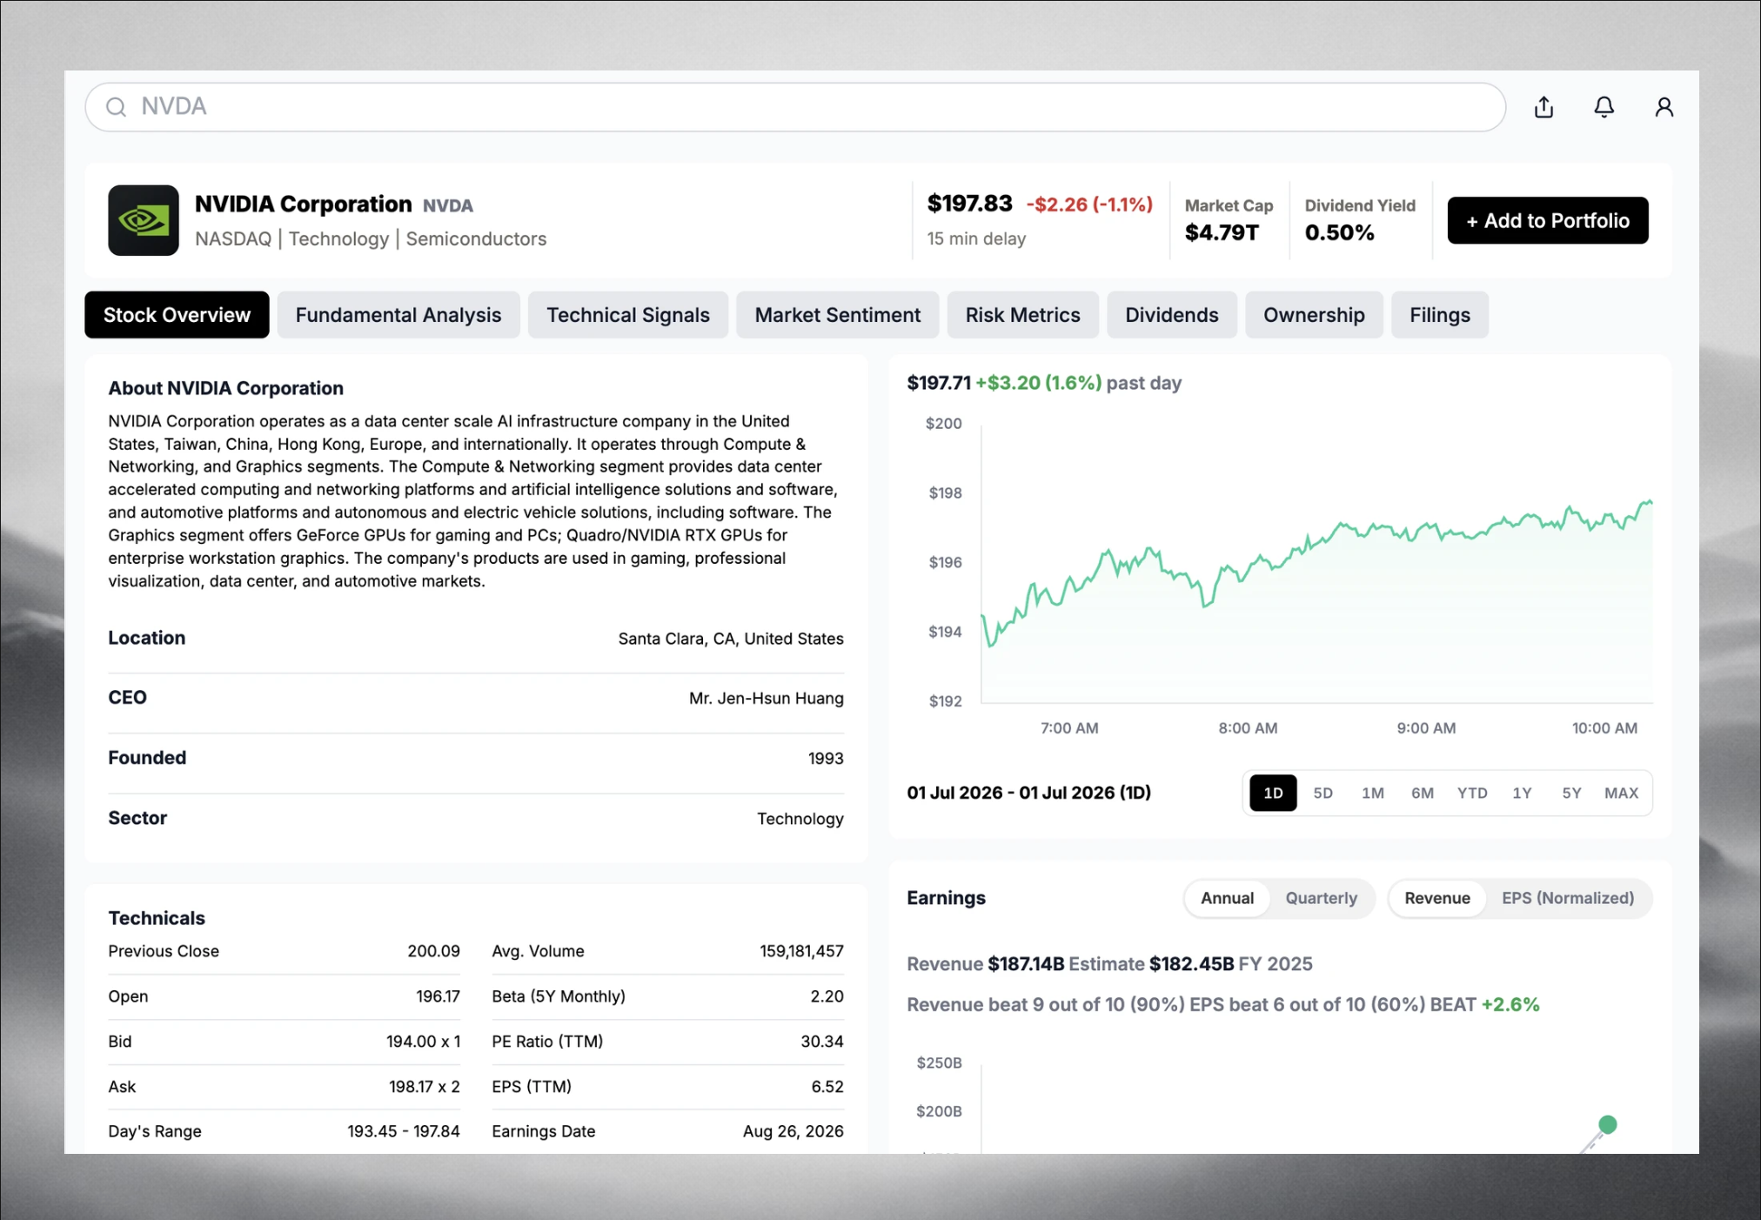Click the About NVIDIA Corporation heading
Image resolution: width=1761 pixels, height=1220 pixels.
point(225,388)
